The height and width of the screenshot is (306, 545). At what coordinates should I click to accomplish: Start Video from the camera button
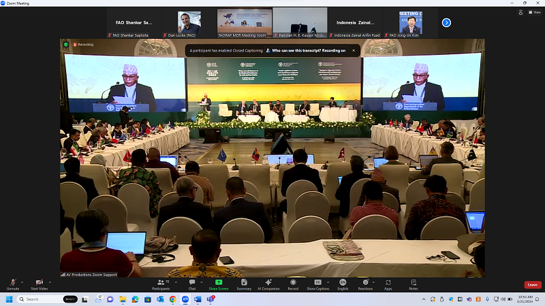40,283
